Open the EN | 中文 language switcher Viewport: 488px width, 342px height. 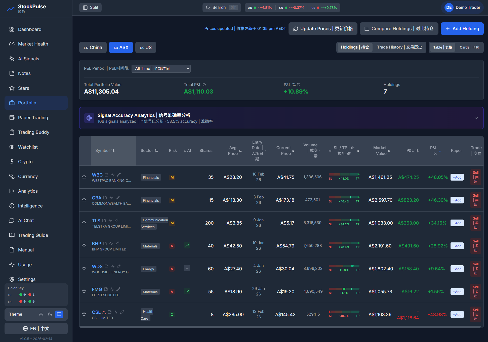tap(36, 328)
